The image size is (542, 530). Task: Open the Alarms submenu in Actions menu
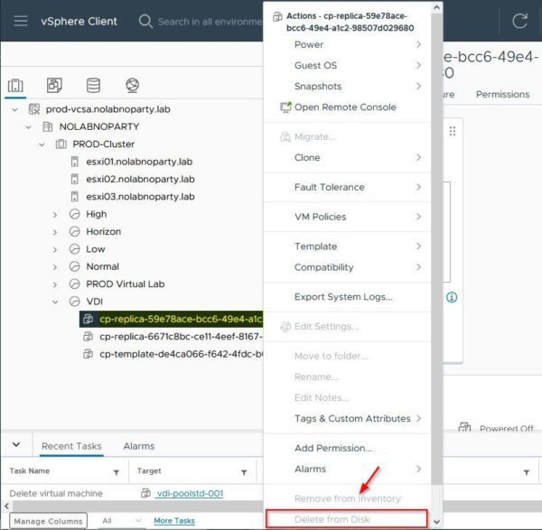point(348,469)
